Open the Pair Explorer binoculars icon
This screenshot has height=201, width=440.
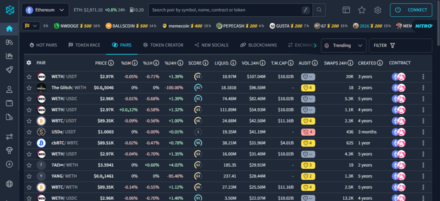[x=9, y=43]
